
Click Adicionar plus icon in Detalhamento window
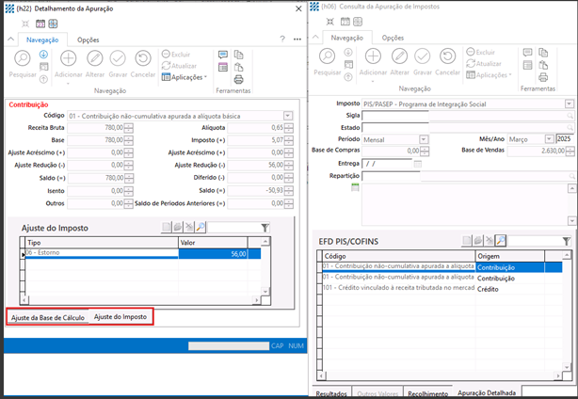point(68,58)
